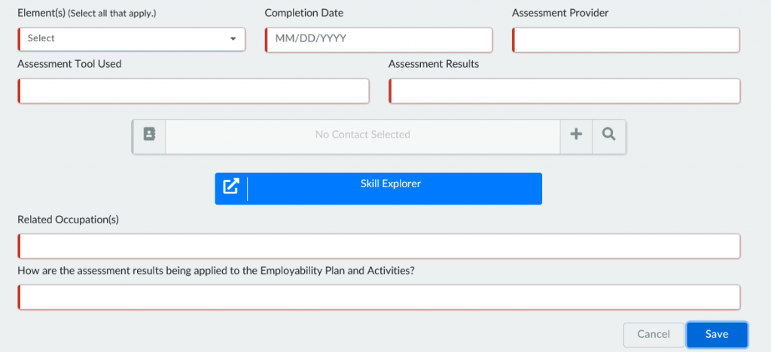Focus the Completion Date MM/DD/YYYY field

[x=379, y=39]
